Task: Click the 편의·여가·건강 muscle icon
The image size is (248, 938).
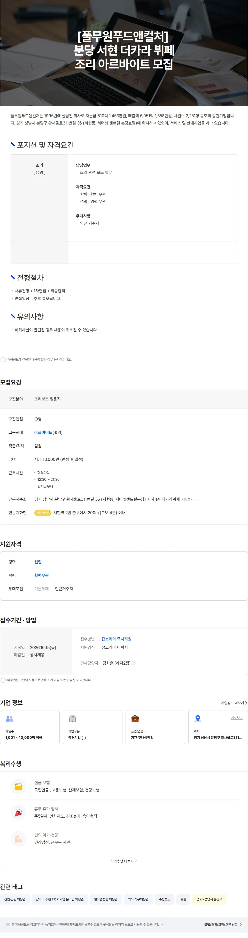Action: (x=18, y=839)
